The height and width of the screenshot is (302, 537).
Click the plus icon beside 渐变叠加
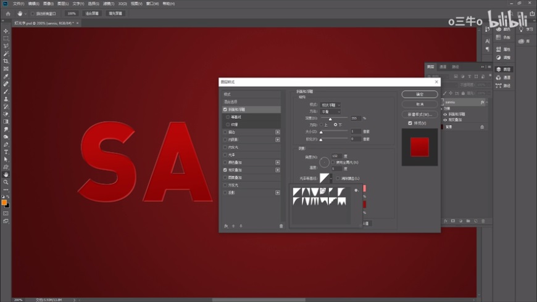click(278, 169)
